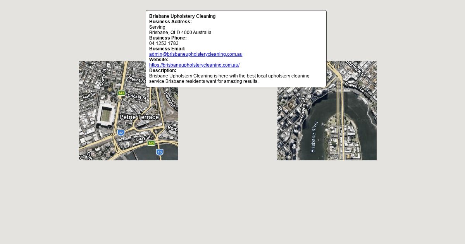
Task: Click the Brisbane Upholstery Cleaning title
Action: (182, 16)
